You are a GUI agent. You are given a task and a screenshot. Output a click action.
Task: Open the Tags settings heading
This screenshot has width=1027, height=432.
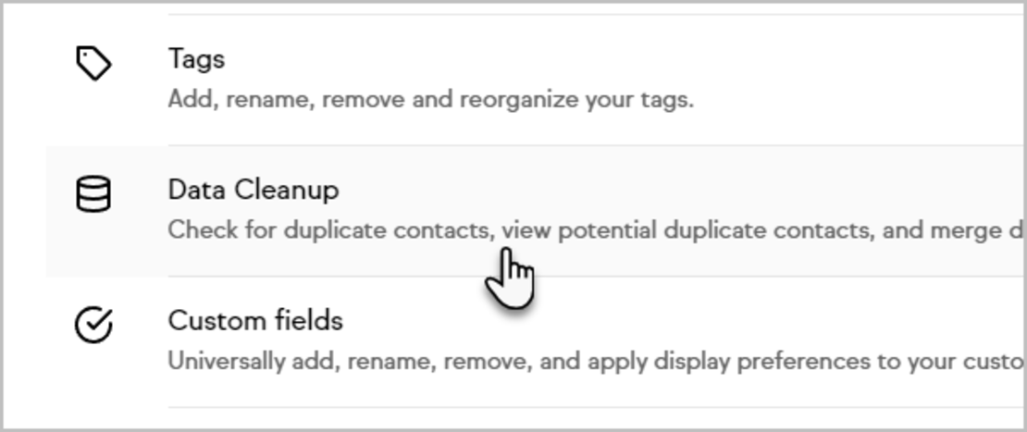click(x=196, y=59)
